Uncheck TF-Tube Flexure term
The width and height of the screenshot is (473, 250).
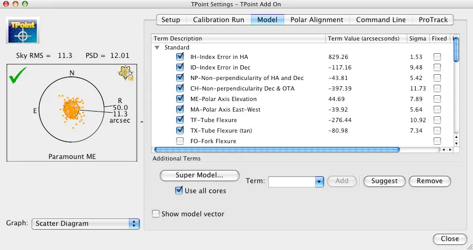point(180,120)
